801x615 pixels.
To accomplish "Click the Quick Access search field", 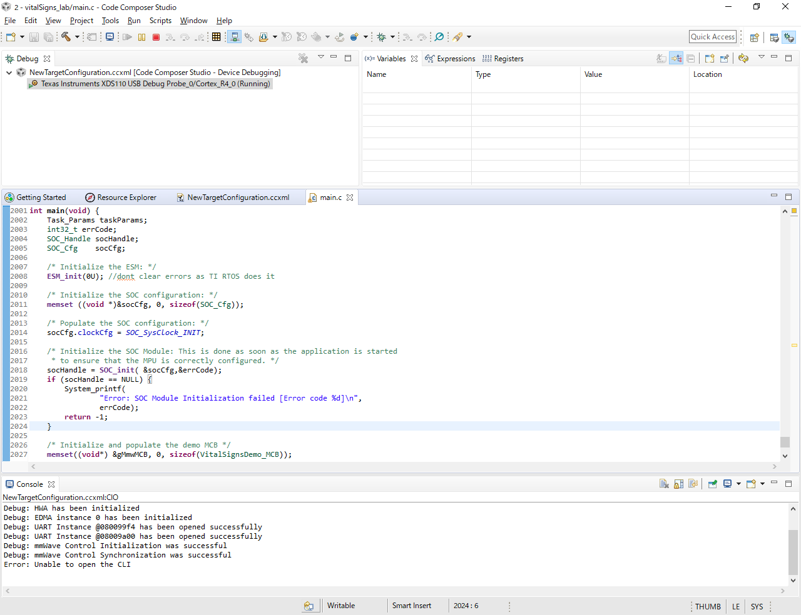I will pyautogui.click(x=713, y=37).
